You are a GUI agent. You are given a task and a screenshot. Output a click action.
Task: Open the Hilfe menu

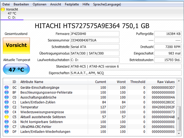click(x=86, y=4)
